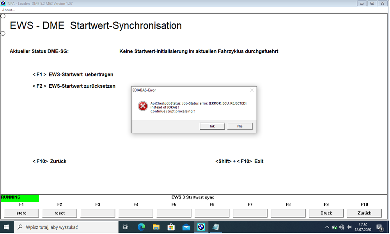Click the Nie button in the error dialog
390x234 pixels.
pos(240,126)
